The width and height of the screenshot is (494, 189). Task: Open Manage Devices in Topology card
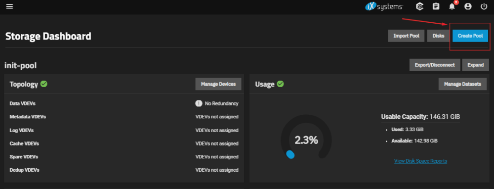coord(218,84)
